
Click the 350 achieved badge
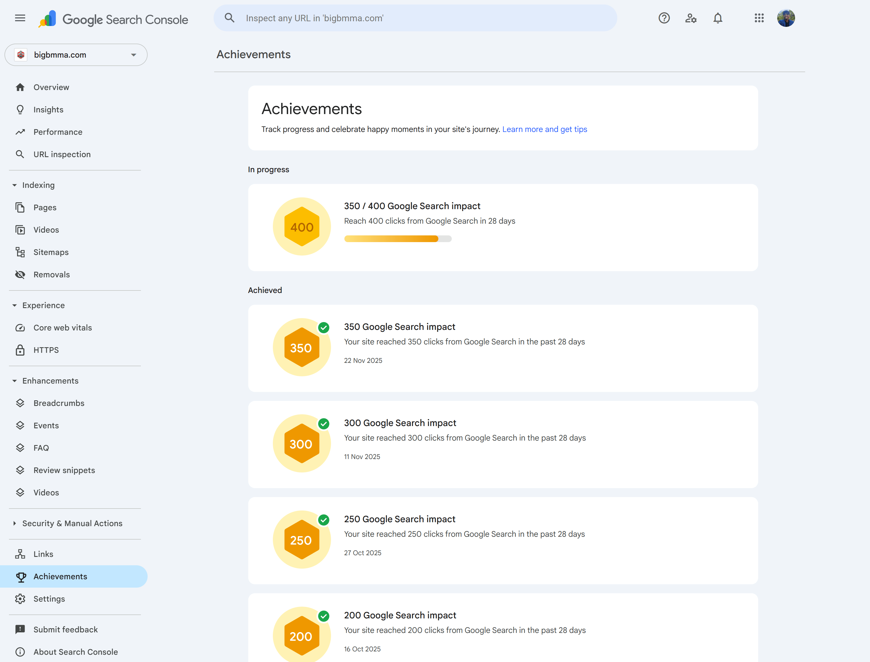(x=302, y=347)
